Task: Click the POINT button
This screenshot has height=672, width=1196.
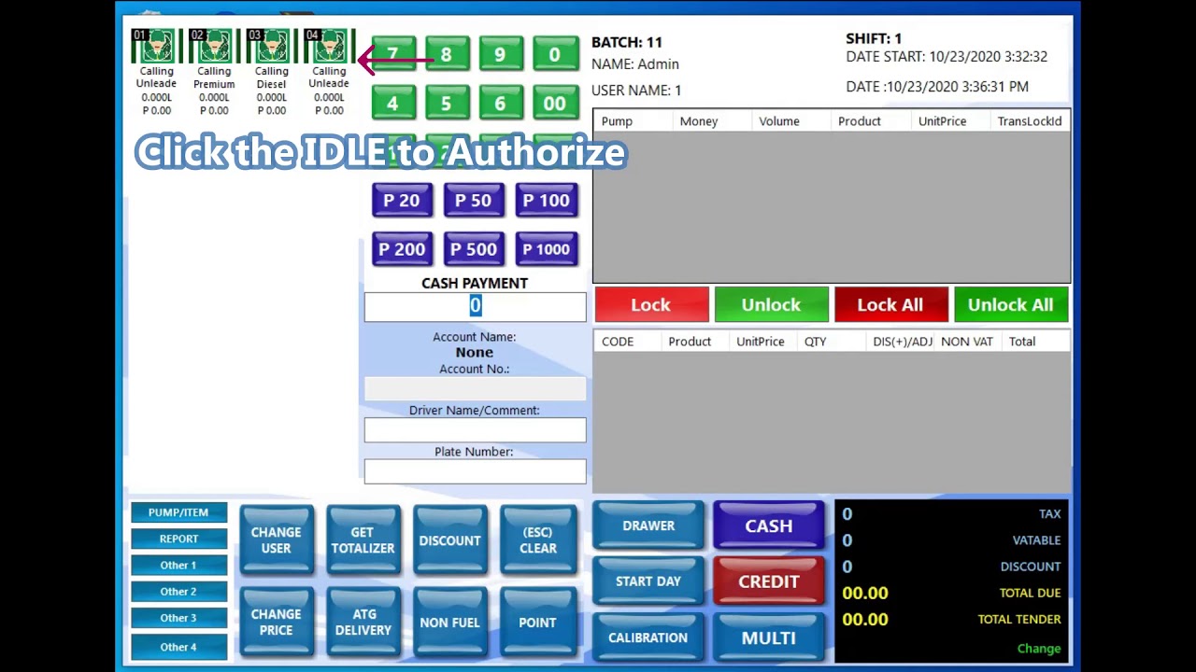Action: [x=538, y=623]
